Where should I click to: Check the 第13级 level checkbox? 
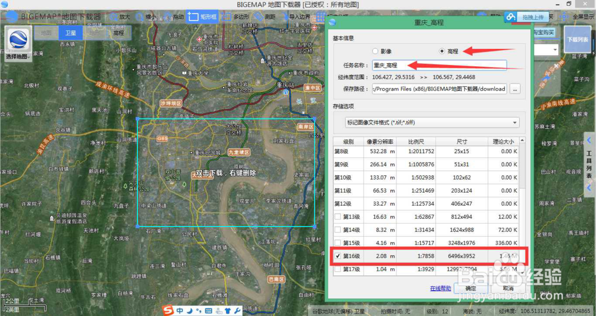pos(337,217)
